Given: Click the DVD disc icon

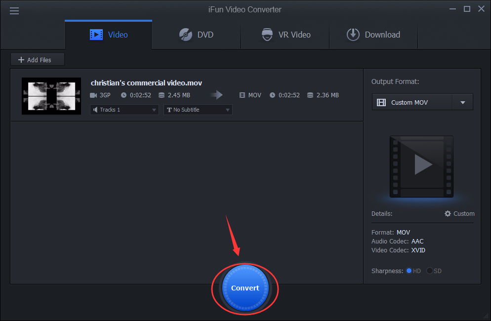Looking at the screenshot, I should 186,35.
